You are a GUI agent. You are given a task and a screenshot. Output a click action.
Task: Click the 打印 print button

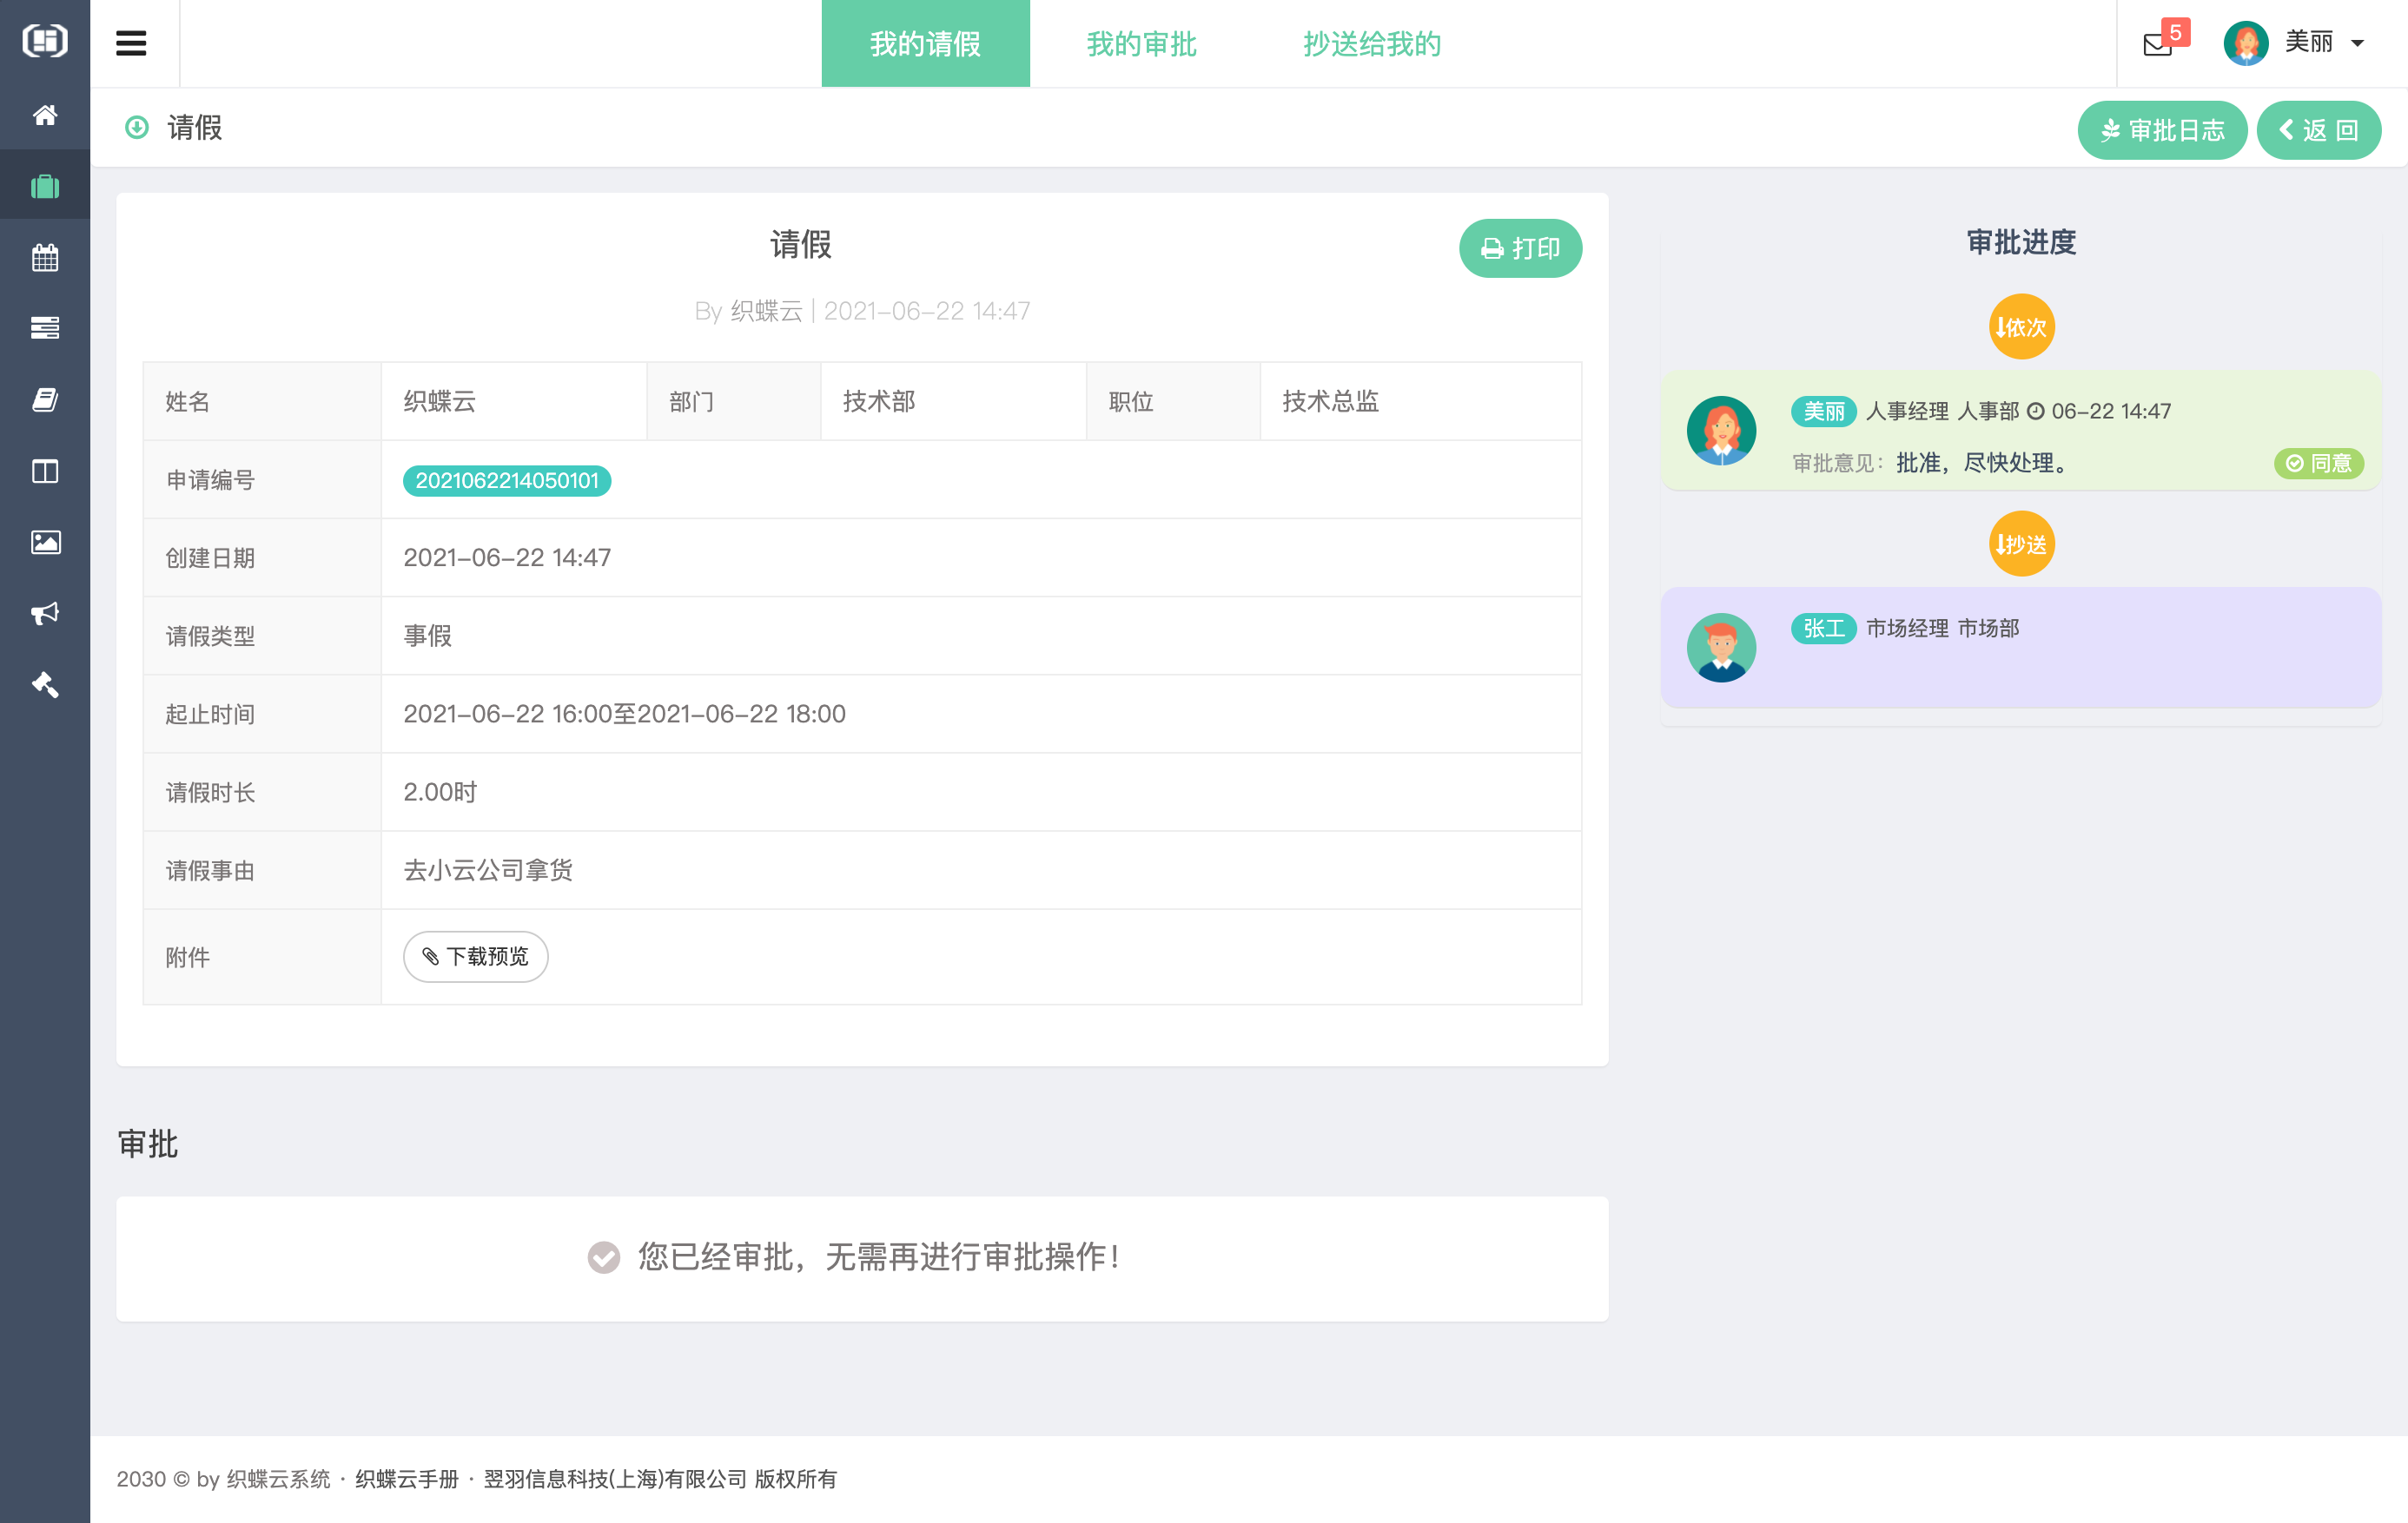pyautogui.click(x=1520, y=247)
